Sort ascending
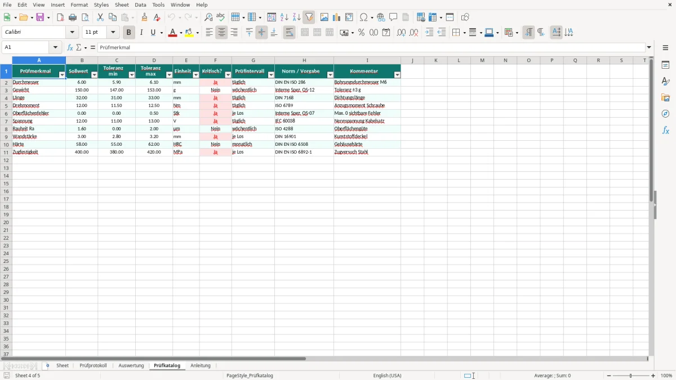Image resolution: width=676 pixels, height=380 pixels. pos(284,17)
